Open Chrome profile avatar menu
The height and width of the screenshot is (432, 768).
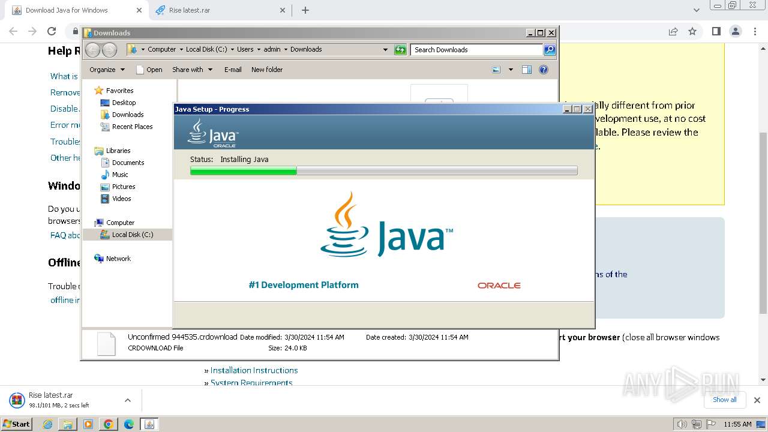coord(736,31)
